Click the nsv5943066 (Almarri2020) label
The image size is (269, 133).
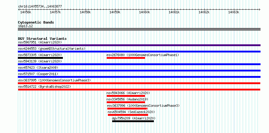tap(128, 93)
